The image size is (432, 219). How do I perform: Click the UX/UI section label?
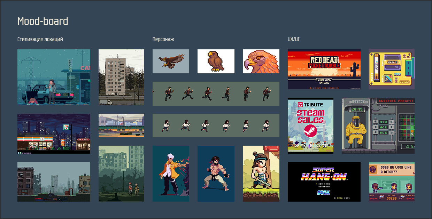[293, 39]
